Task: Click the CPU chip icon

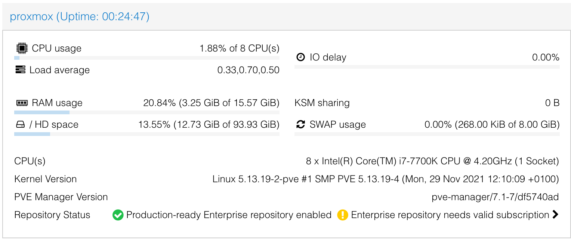Action: [22, 48]
